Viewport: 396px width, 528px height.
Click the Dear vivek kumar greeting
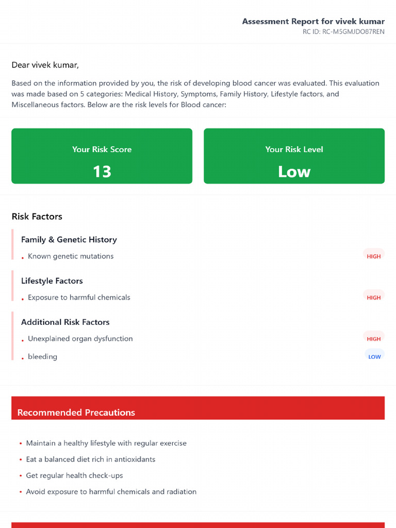(45, 65)
